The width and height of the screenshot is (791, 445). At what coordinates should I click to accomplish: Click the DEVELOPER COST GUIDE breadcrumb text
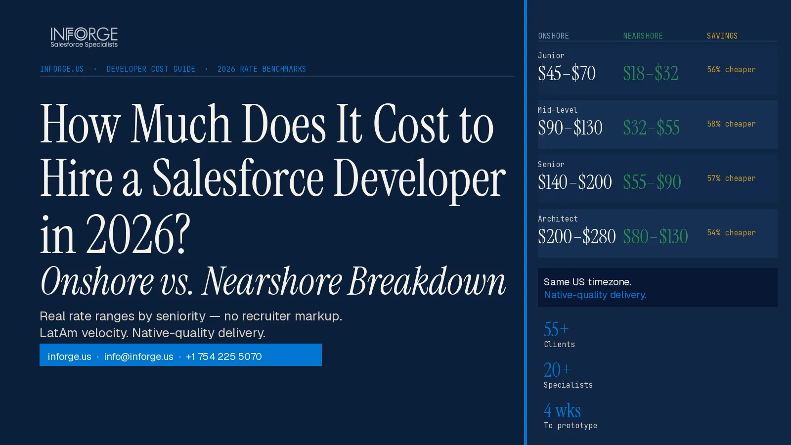tap(151, 69)
